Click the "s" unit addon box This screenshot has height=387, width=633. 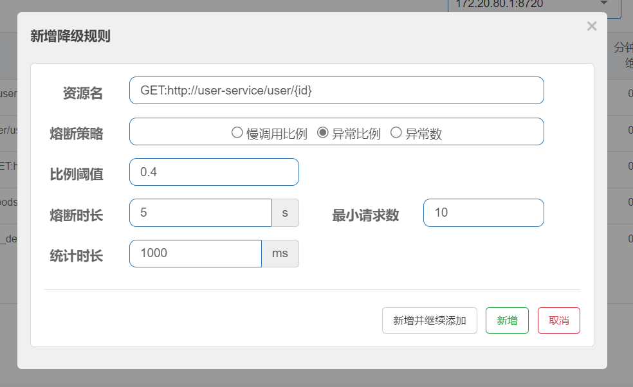click(x=285, y=213)
